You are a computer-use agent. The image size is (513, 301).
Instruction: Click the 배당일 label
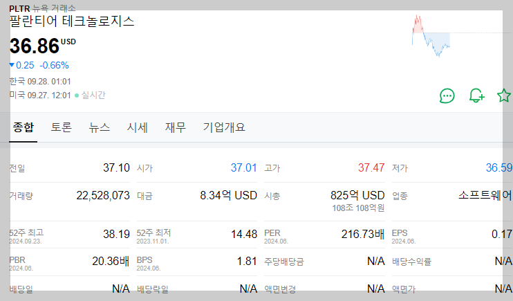[x=21, y=289]
